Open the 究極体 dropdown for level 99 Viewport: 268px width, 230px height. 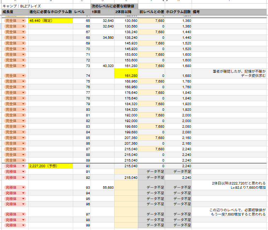23,225
